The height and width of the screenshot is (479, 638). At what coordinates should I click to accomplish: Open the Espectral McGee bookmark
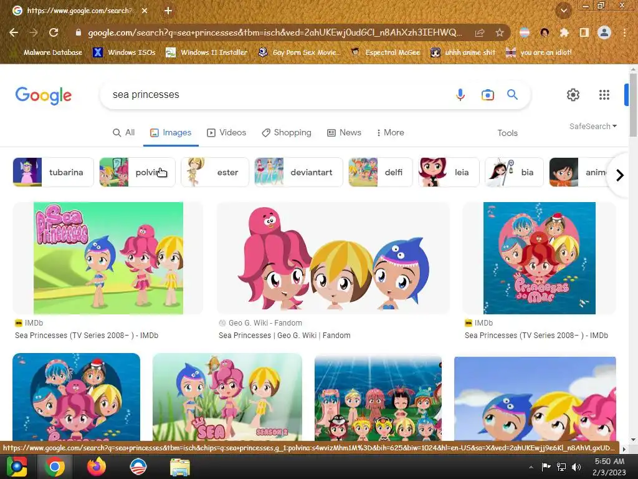(386, 52)
